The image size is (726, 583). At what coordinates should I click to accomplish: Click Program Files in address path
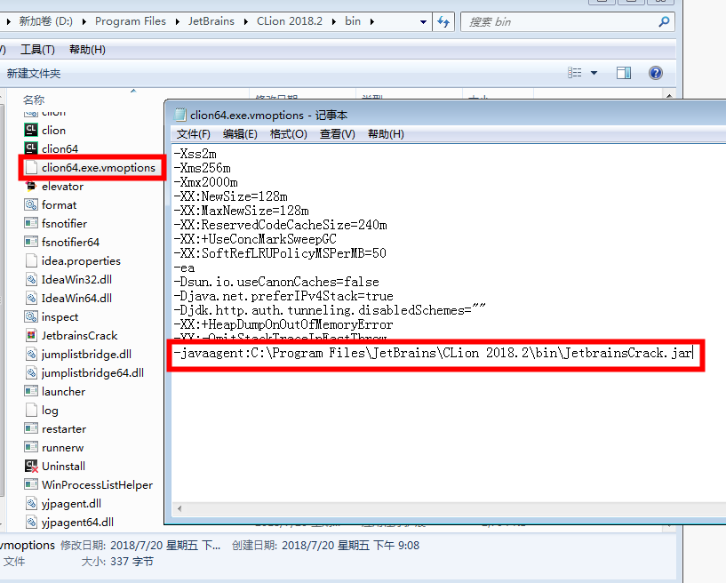coord(131,21)
